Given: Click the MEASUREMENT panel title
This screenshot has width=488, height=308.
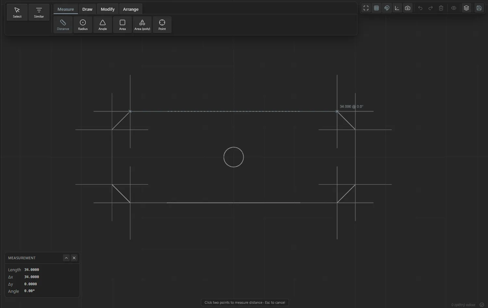Looking at the screenshot, I should click(x=22, y=258).
